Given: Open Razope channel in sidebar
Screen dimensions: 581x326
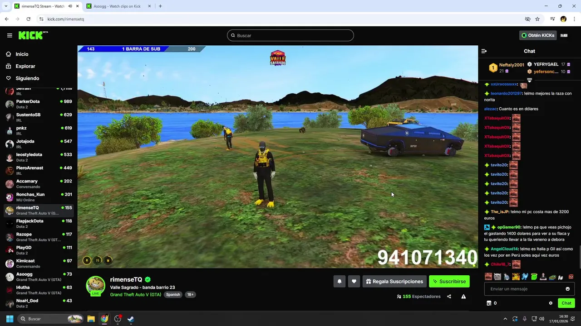Looking at the screenshot, I should tap(39, 237).
